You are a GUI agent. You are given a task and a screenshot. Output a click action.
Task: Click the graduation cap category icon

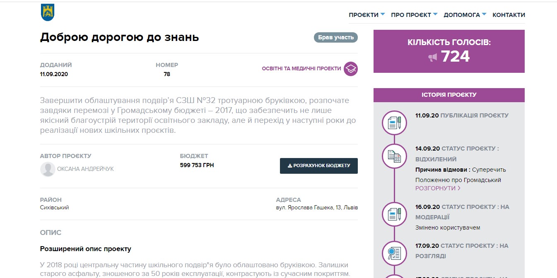(351, 69)
